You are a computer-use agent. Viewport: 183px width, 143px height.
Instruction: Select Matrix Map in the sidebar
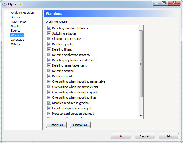pyautogui.click(x=18, y=22)
